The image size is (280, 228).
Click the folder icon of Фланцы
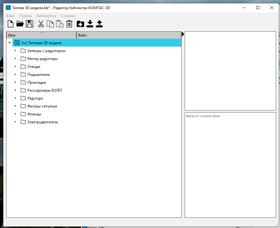click(23, 114)
